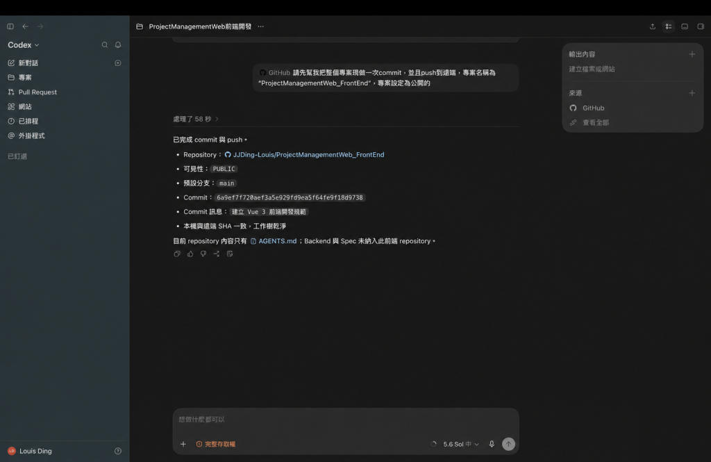Image resolution: width=711 pixels, height=462 pixels.
Task: Add a source with the 來源 plus
Action: pos(692,93)
